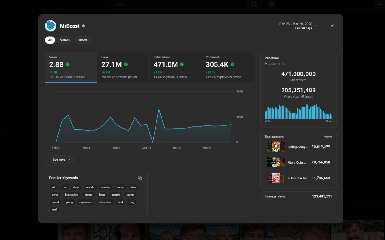The image size is (385, 240).
Task: Click the chevron arrow in See more
Action: click(x=69, y=160)
